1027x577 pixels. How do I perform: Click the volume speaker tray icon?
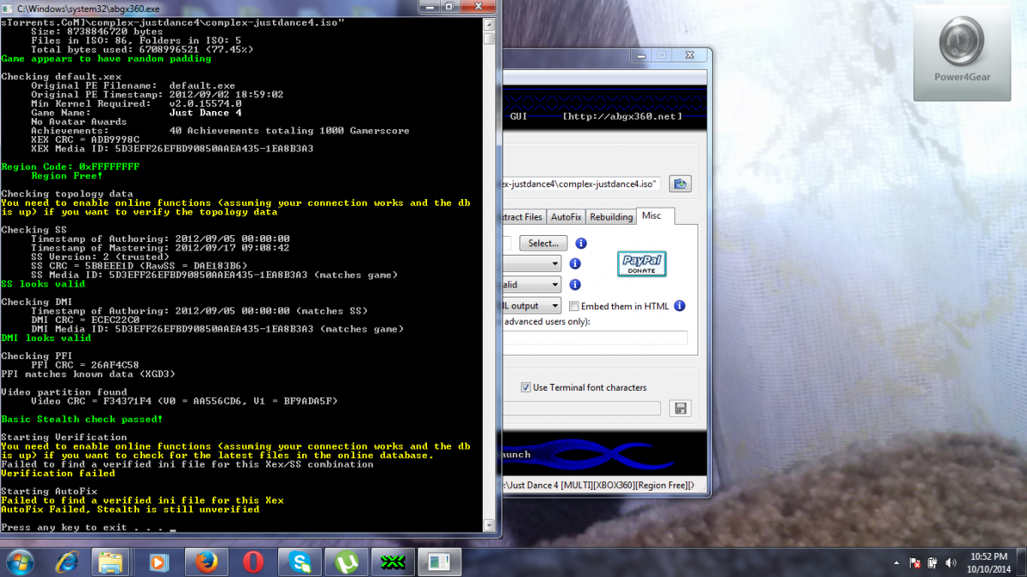tap(951, 562)
